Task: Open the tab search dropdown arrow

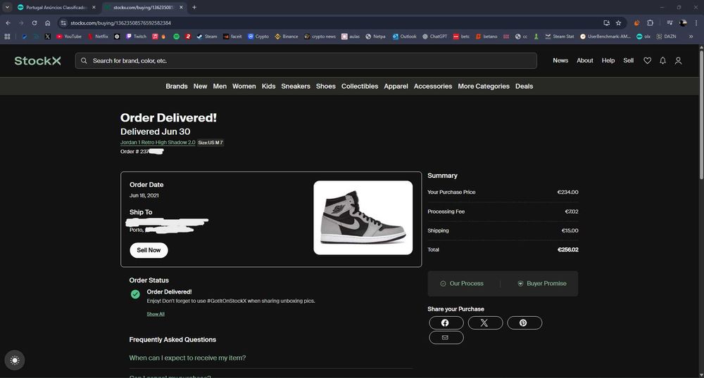Action: (7, 7)
